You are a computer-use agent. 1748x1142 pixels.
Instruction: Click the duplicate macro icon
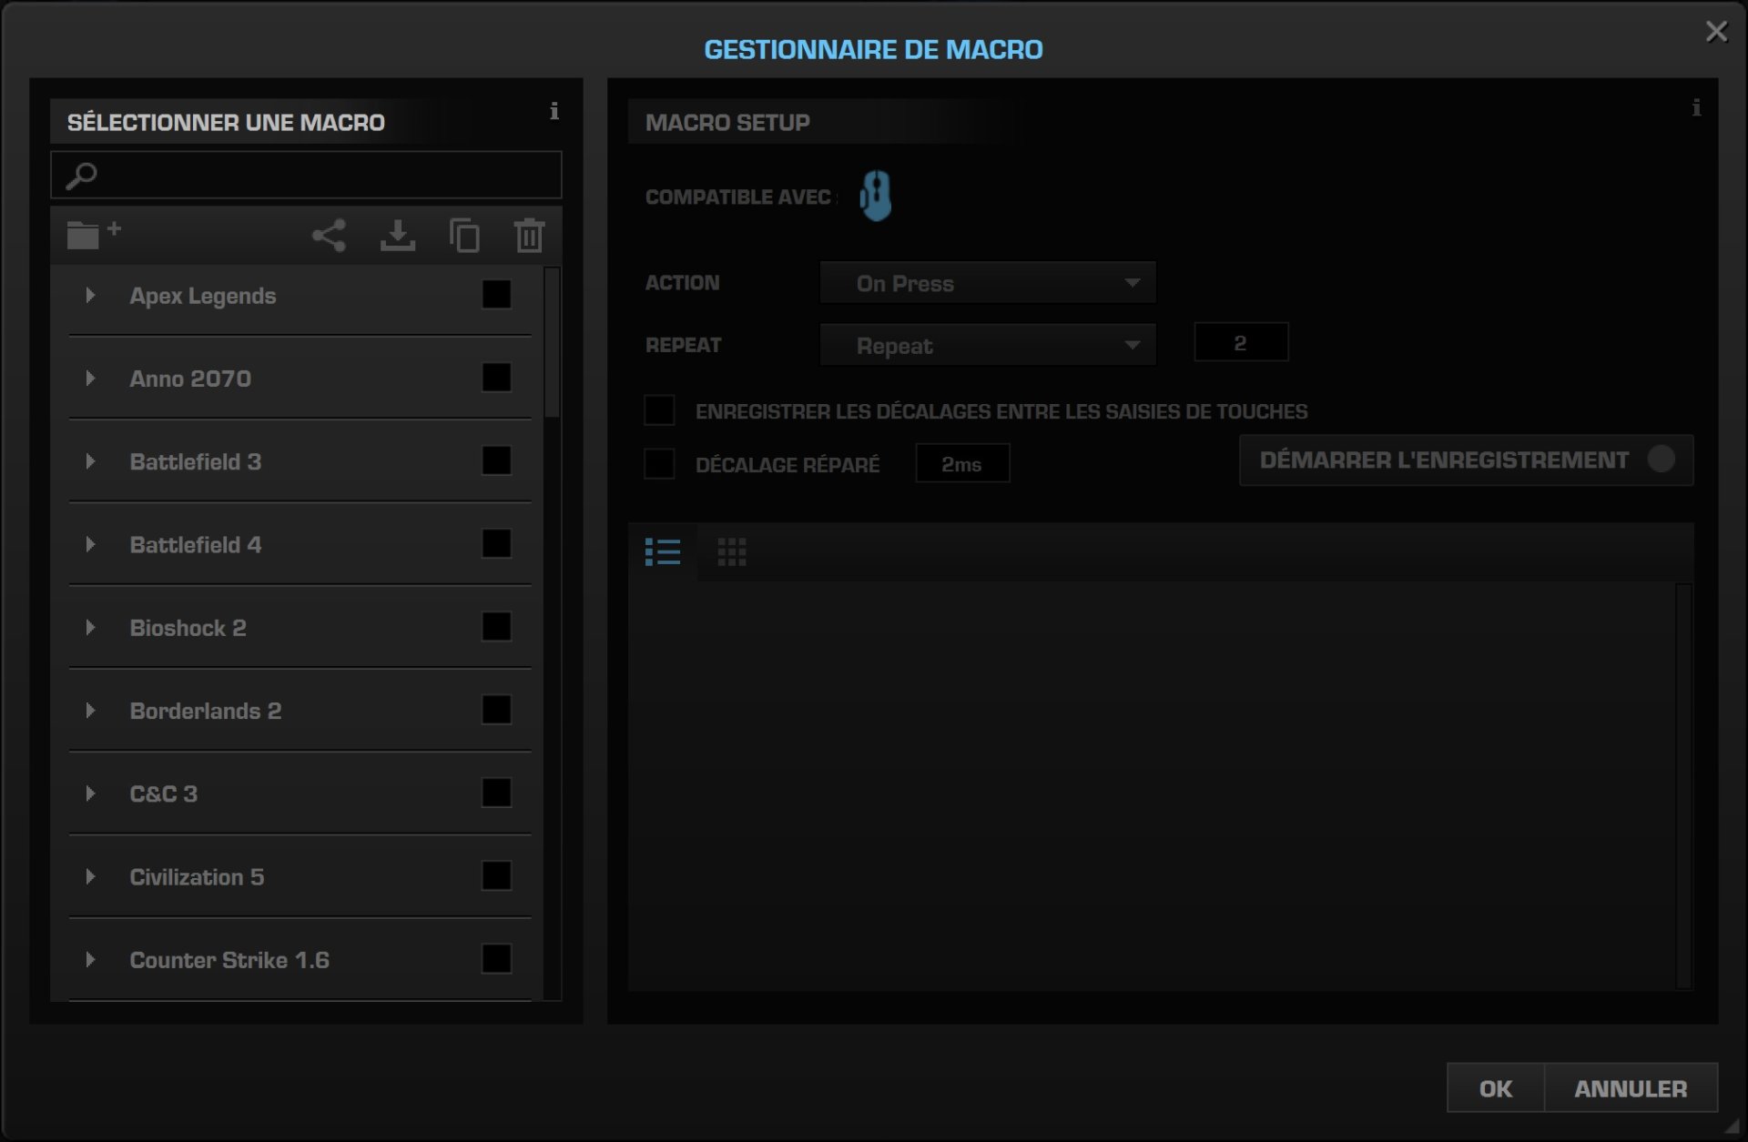click(x=464, y=236)
